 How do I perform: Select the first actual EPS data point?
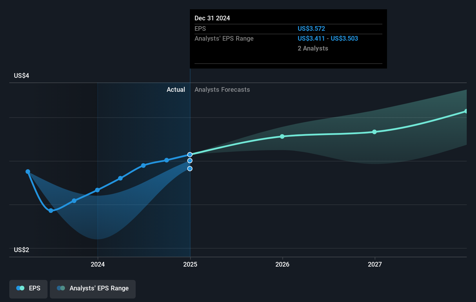tap(28, 172)
